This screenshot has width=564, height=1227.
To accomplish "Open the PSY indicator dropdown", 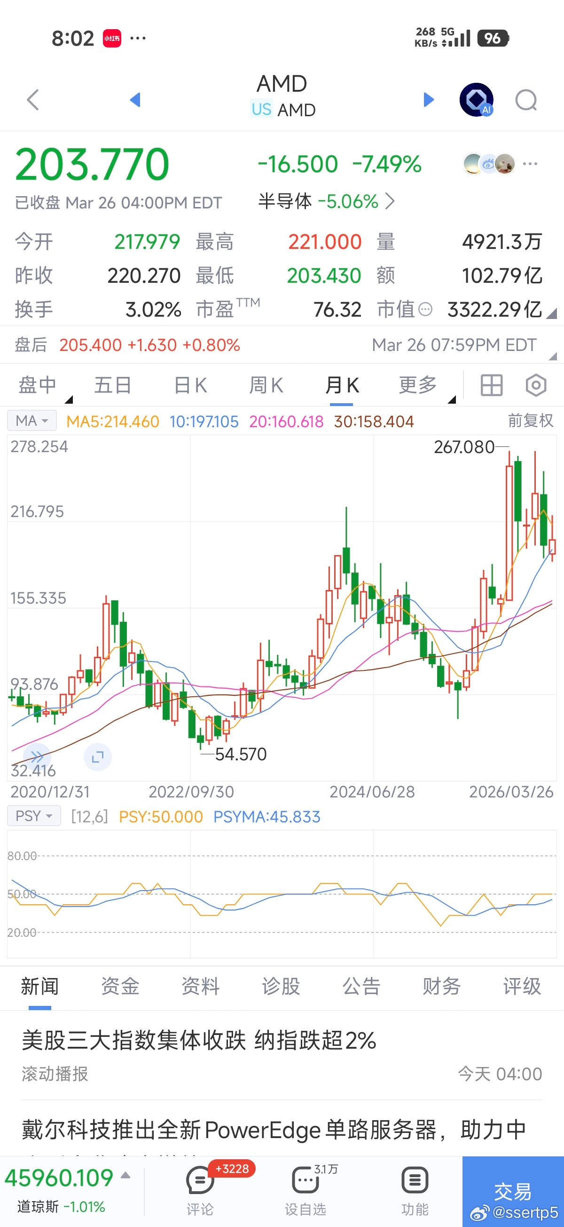I will point(34,816).
